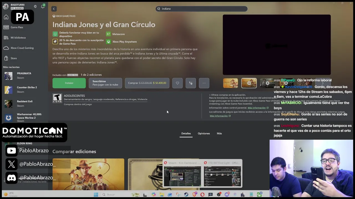Click the device performance check icon
The height and width of the screenshot is (199, 355).
tap(55, 34)
